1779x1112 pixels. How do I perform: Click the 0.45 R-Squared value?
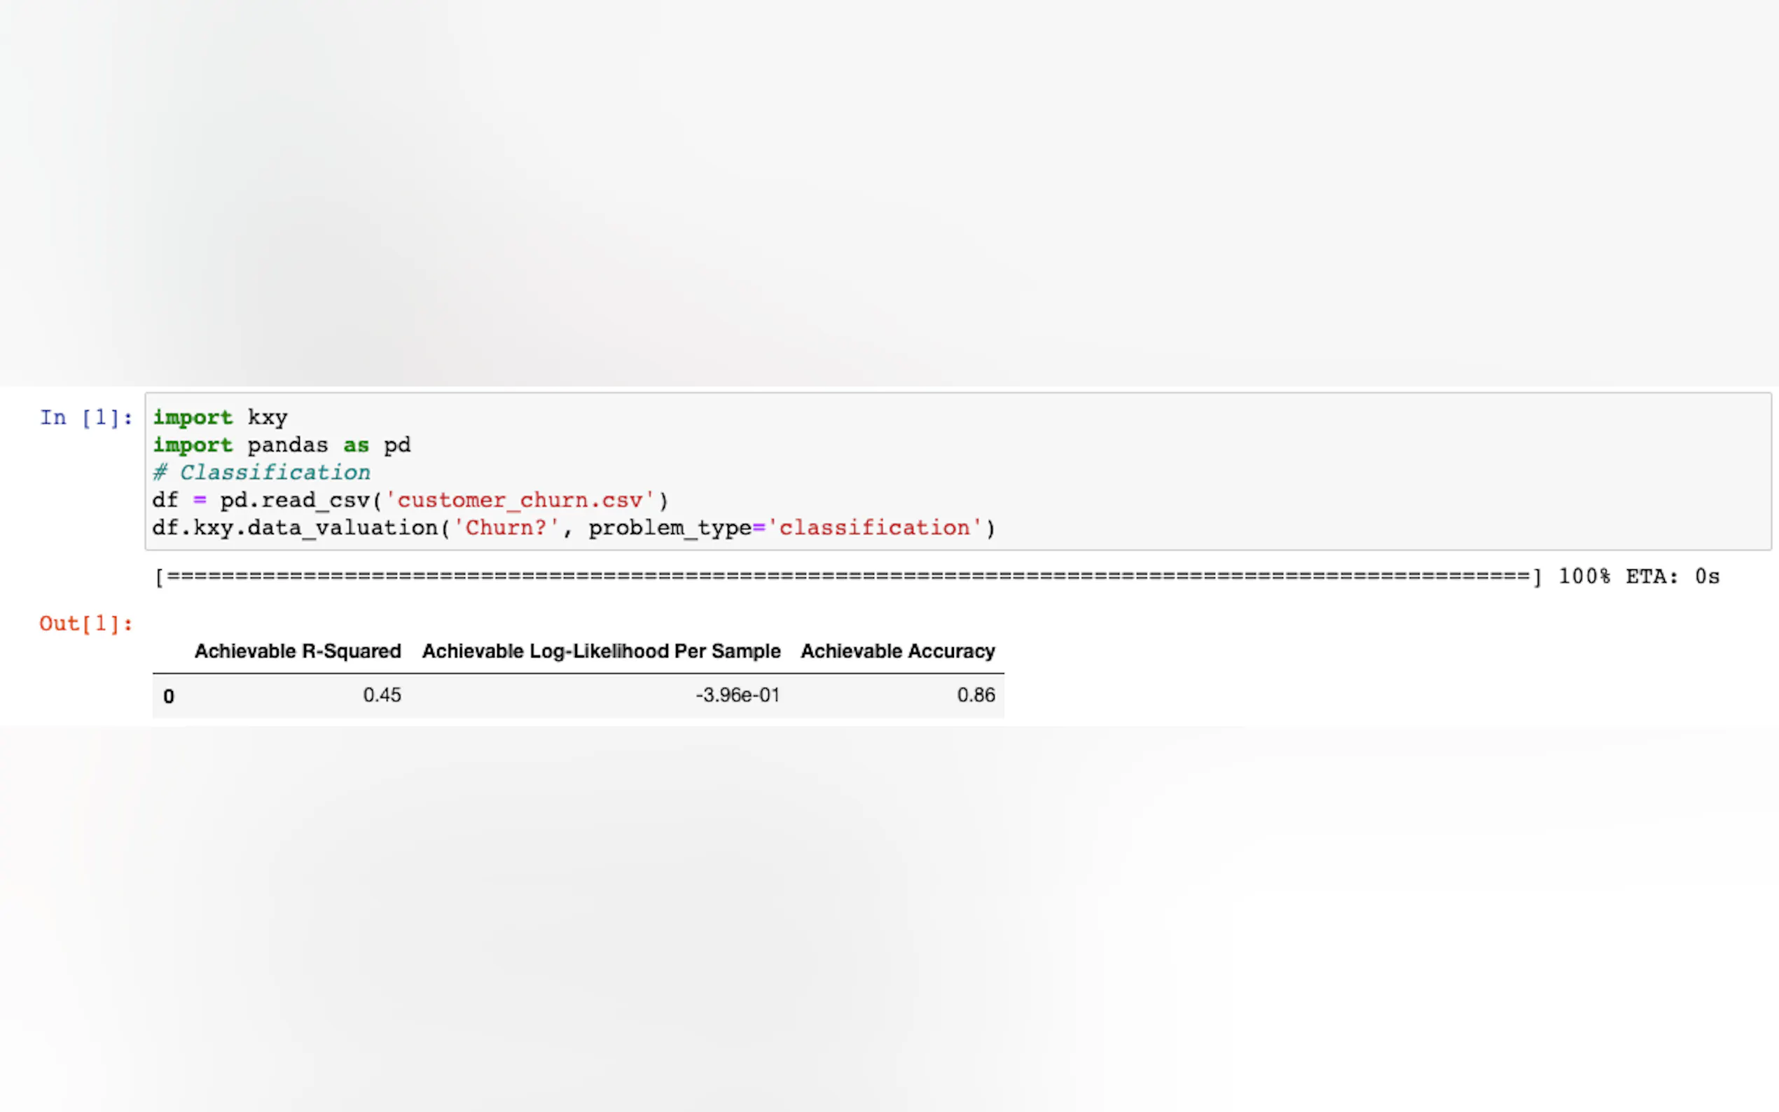tap(382, 695)
